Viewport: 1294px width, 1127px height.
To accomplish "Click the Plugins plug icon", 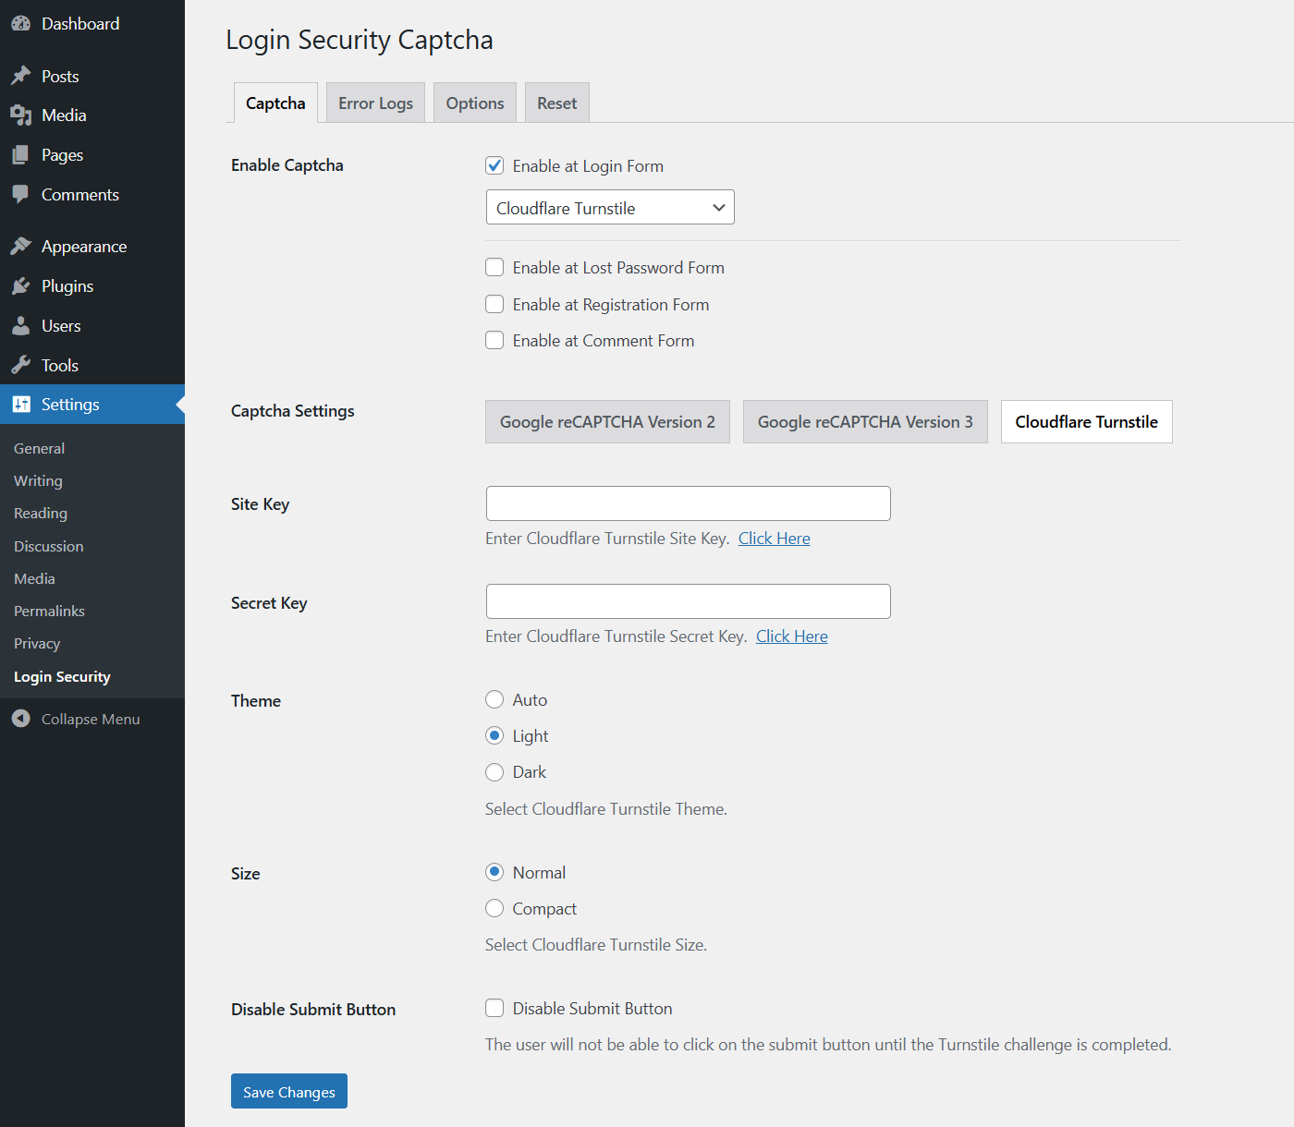I will (x=21, y=285).
